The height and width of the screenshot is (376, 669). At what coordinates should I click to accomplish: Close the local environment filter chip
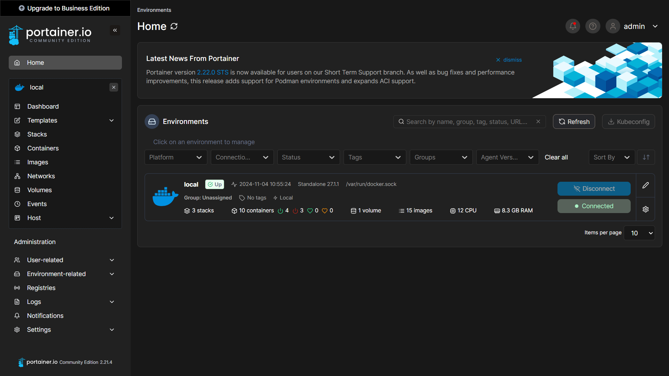pos(114,87)
